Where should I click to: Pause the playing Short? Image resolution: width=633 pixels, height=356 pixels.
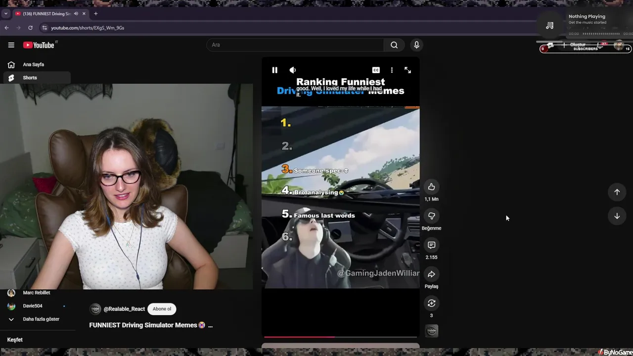click(275, 70)
